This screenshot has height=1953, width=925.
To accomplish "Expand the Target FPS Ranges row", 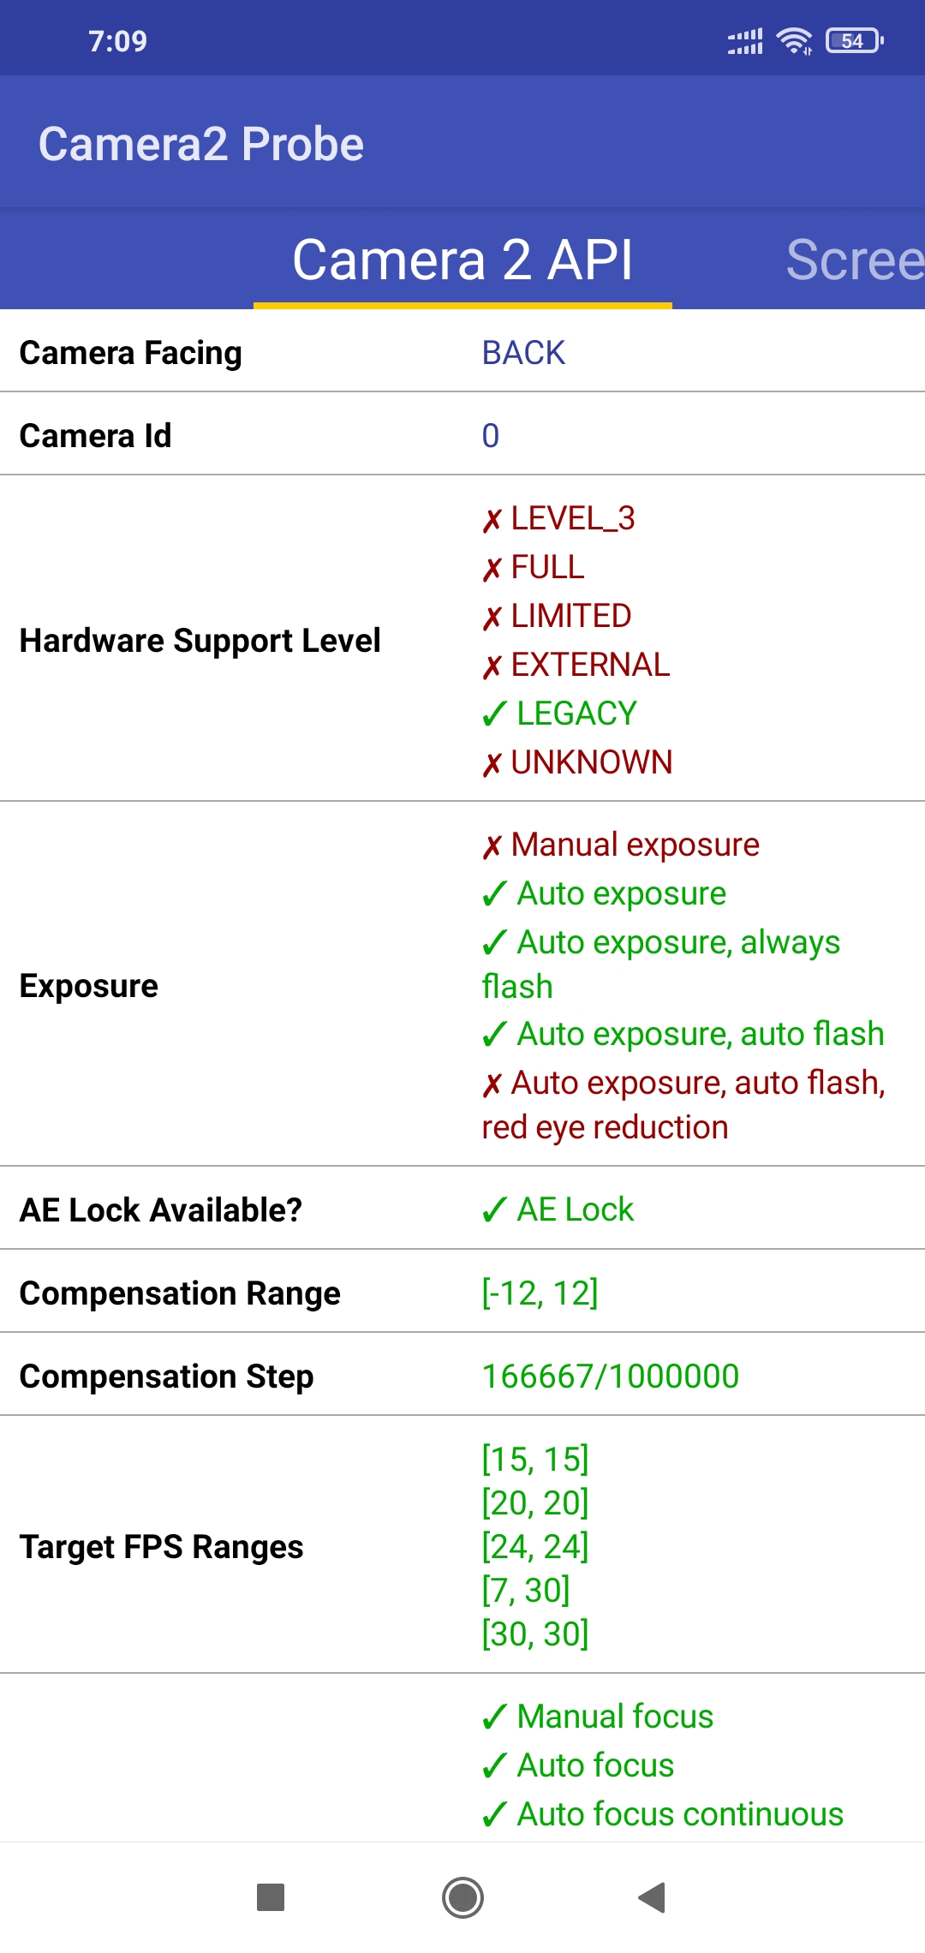I will [161, 1547].
